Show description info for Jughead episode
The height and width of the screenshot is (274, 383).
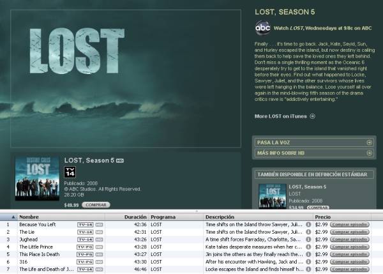click(308, 240)
